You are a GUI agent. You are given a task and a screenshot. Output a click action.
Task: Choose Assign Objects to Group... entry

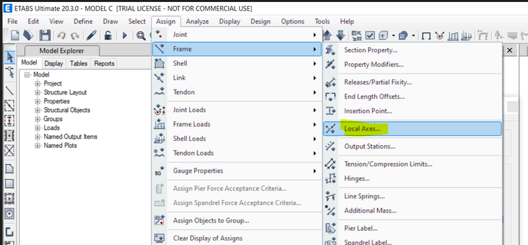[237, 221]
